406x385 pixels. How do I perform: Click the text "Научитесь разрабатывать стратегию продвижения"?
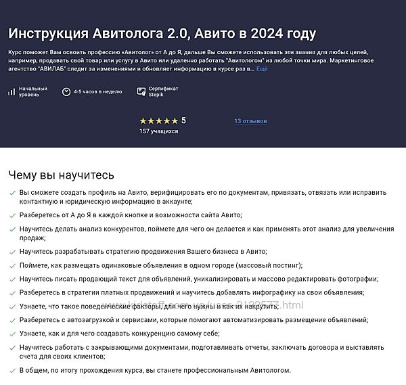[x=102, y=252]
